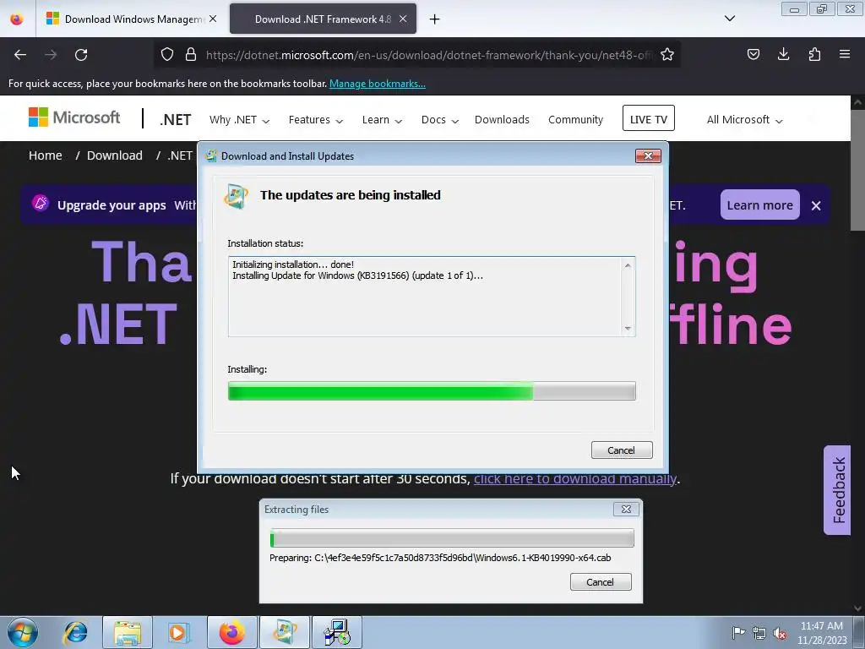
Task: Click the KB3191566 installation status line
Action: click(357, 275)
